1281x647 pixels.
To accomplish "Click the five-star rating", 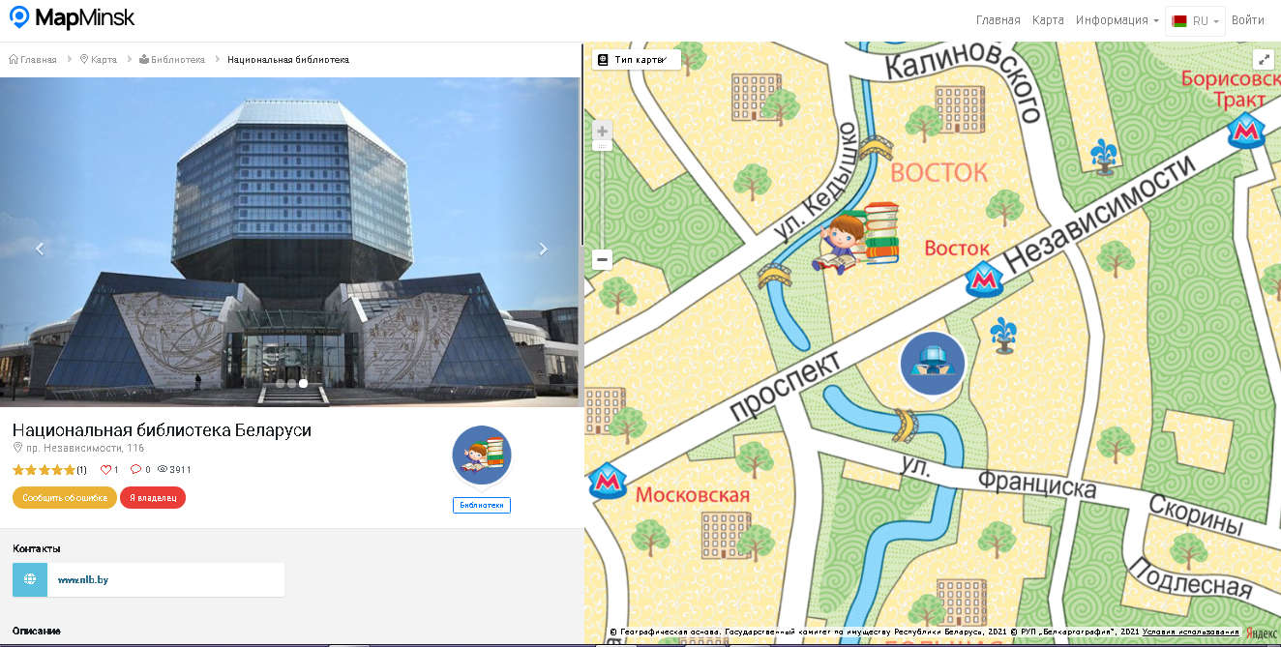I will point(44,470).
